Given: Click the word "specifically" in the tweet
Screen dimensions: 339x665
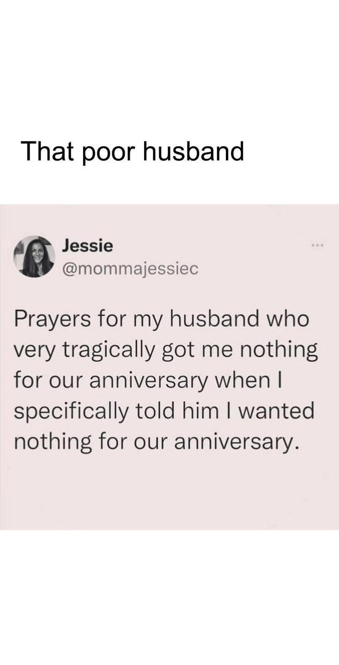Looking at the screenshot, I should point(71,411).
